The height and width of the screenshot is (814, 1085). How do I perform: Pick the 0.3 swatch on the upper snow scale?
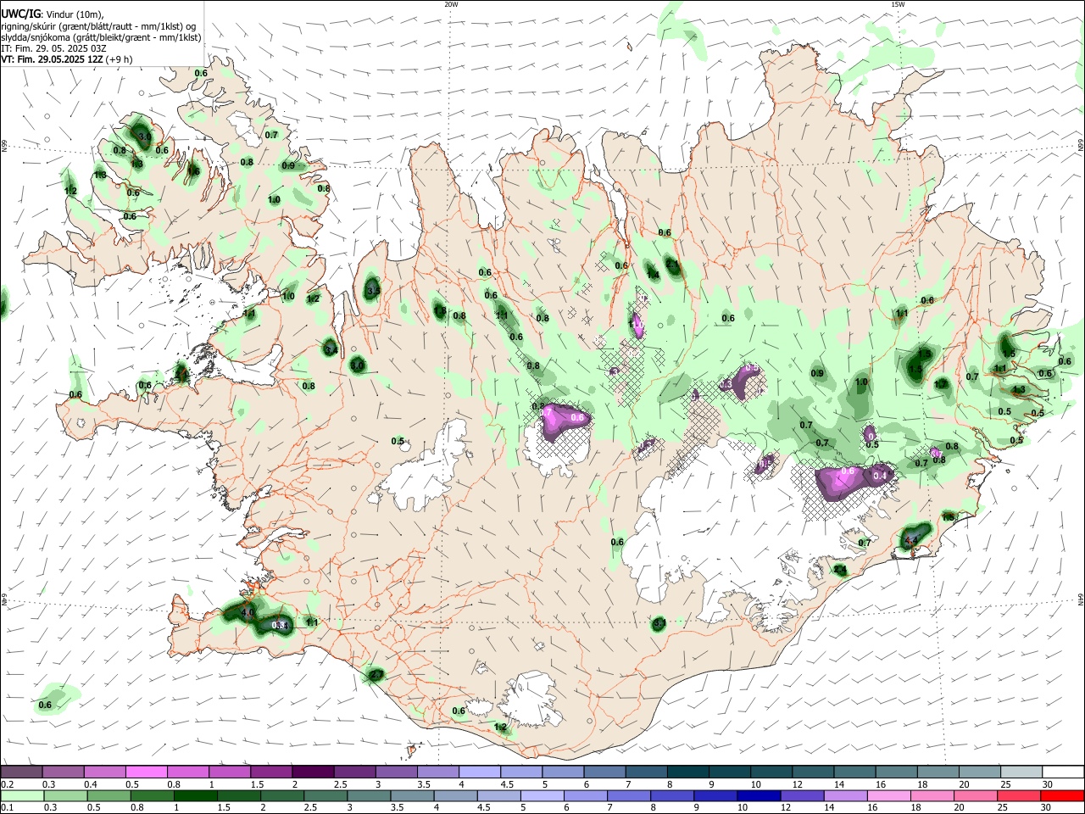(64, 772)
